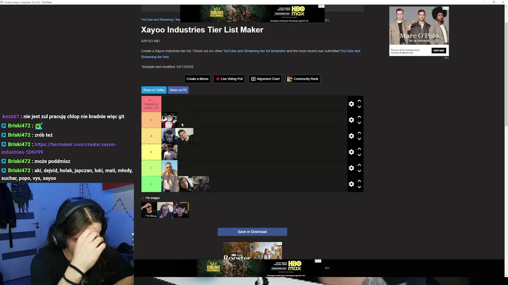
Task: Pick the image in the C tier
Action: click(169, 168)
